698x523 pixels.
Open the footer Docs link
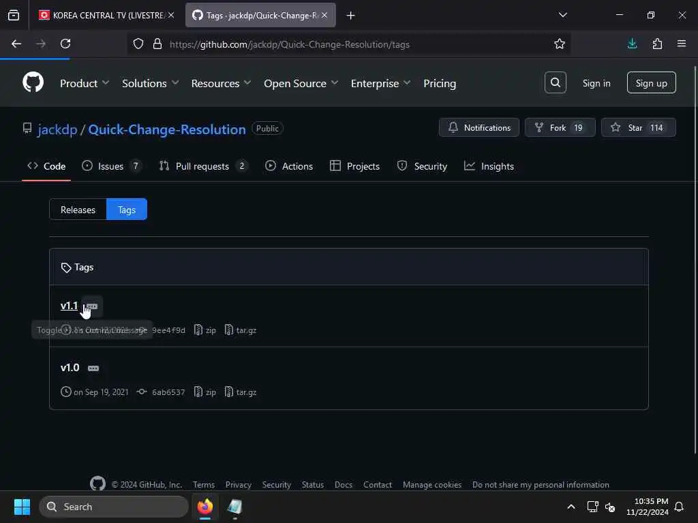(x=344, y=484)
